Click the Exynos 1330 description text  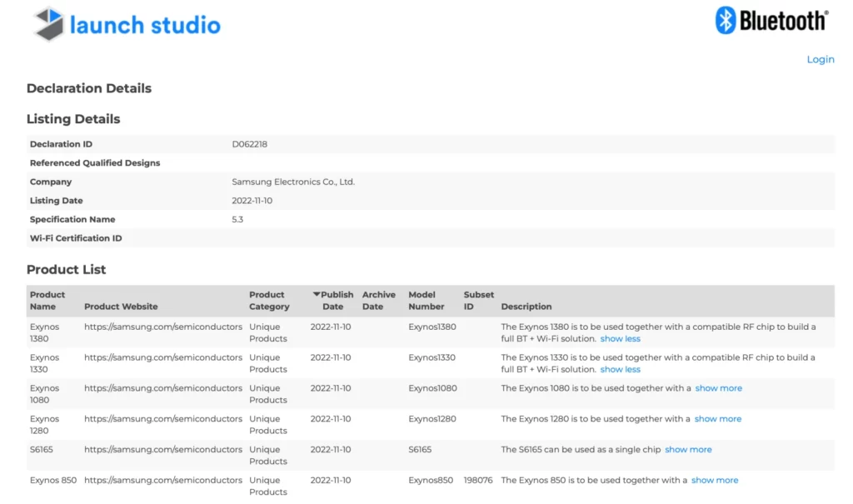pos(658,363)
